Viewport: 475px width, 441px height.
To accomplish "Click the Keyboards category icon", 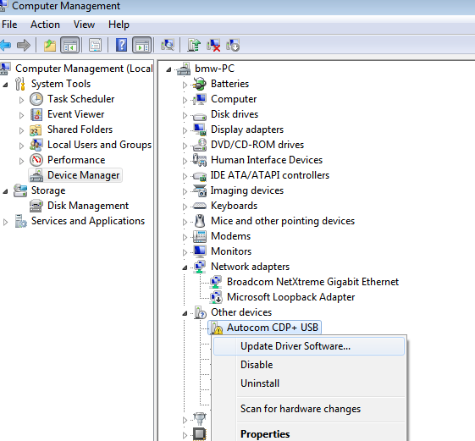I will pyautogui.click(x=200, y=206).
